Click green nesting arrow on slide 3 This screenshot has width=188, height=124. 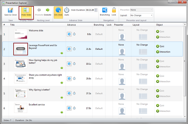[x=62, y=68]
